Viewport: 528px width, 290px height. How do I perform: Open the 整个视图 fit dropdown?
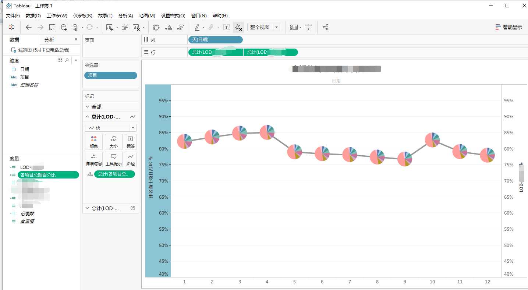pyautogui.click(x=263, y=27)
